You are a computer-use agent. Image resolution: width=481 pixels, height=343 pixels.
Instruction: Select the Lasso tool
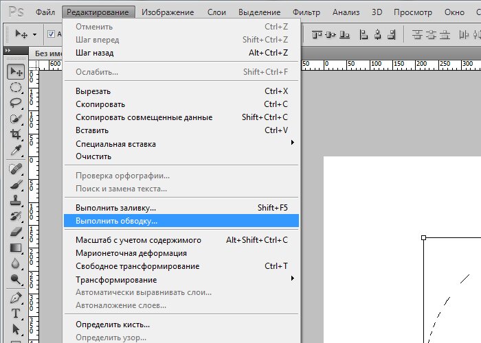[16, 103]
